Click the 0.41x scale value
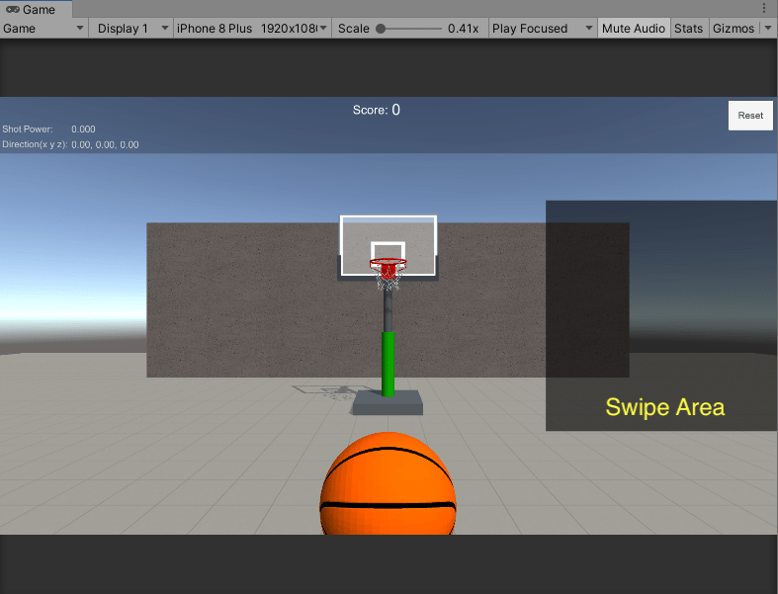The width and height of the screenshot is (778, 594). (463, 29)
